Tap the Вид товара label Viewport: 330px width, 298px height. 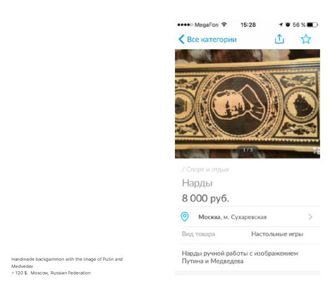198,234
